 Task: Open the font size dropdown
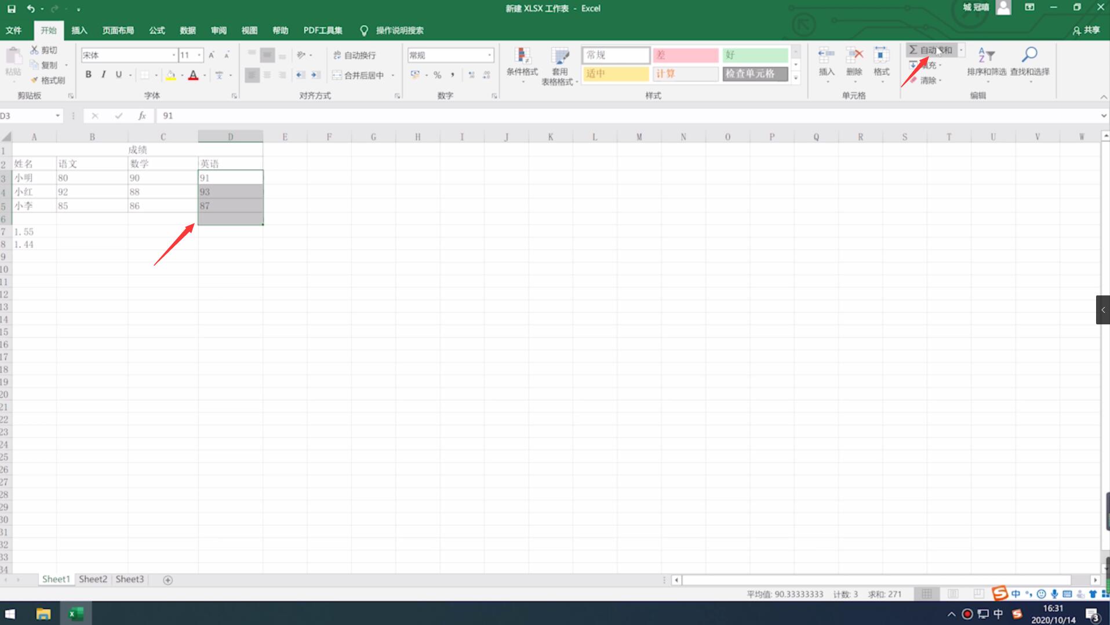(199, 55)
